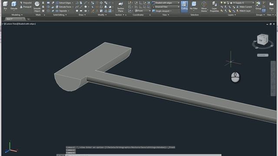Screen dimensions: 278x156
Task: Expand the Layers panel
Action: pos(232,15)
